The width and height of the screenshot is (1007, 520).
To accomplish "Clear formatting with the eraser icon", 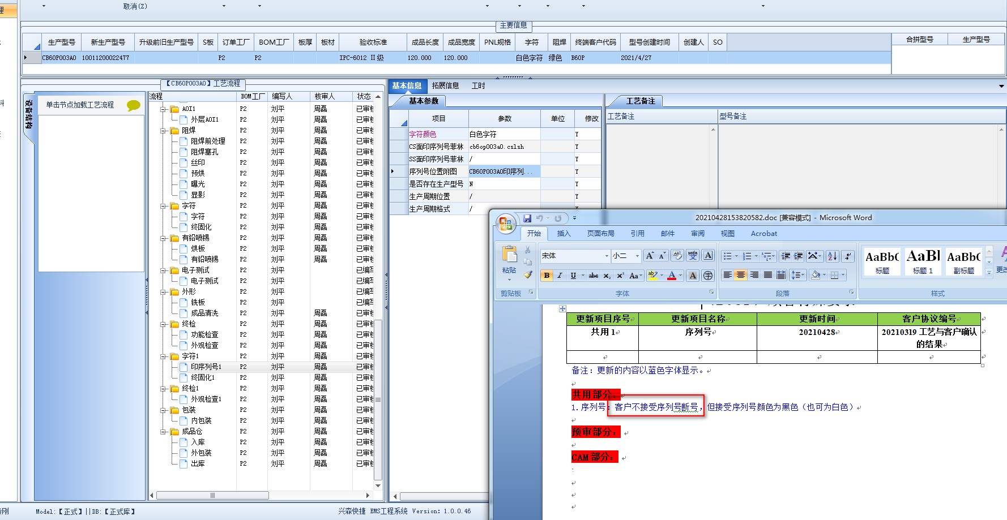I will point(677,256).
